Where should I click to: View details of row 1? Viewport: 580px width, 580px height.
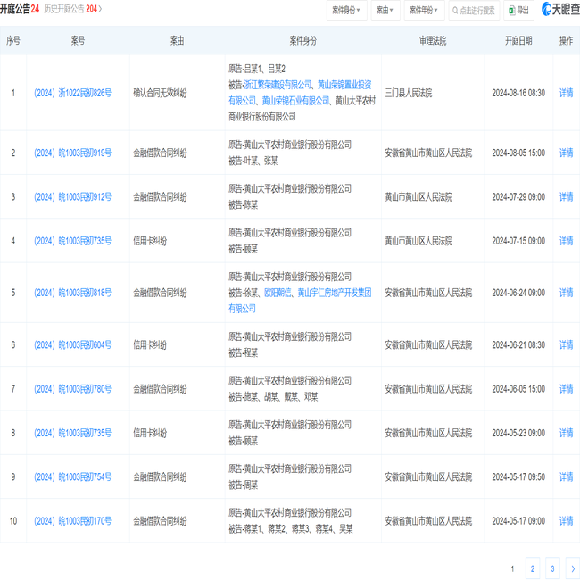coord(566,93)
